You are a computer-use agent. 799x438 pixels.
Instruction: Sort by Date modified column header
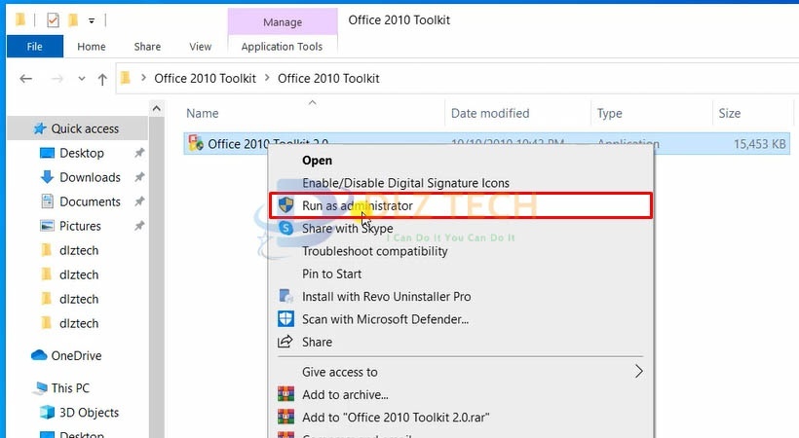490,113
